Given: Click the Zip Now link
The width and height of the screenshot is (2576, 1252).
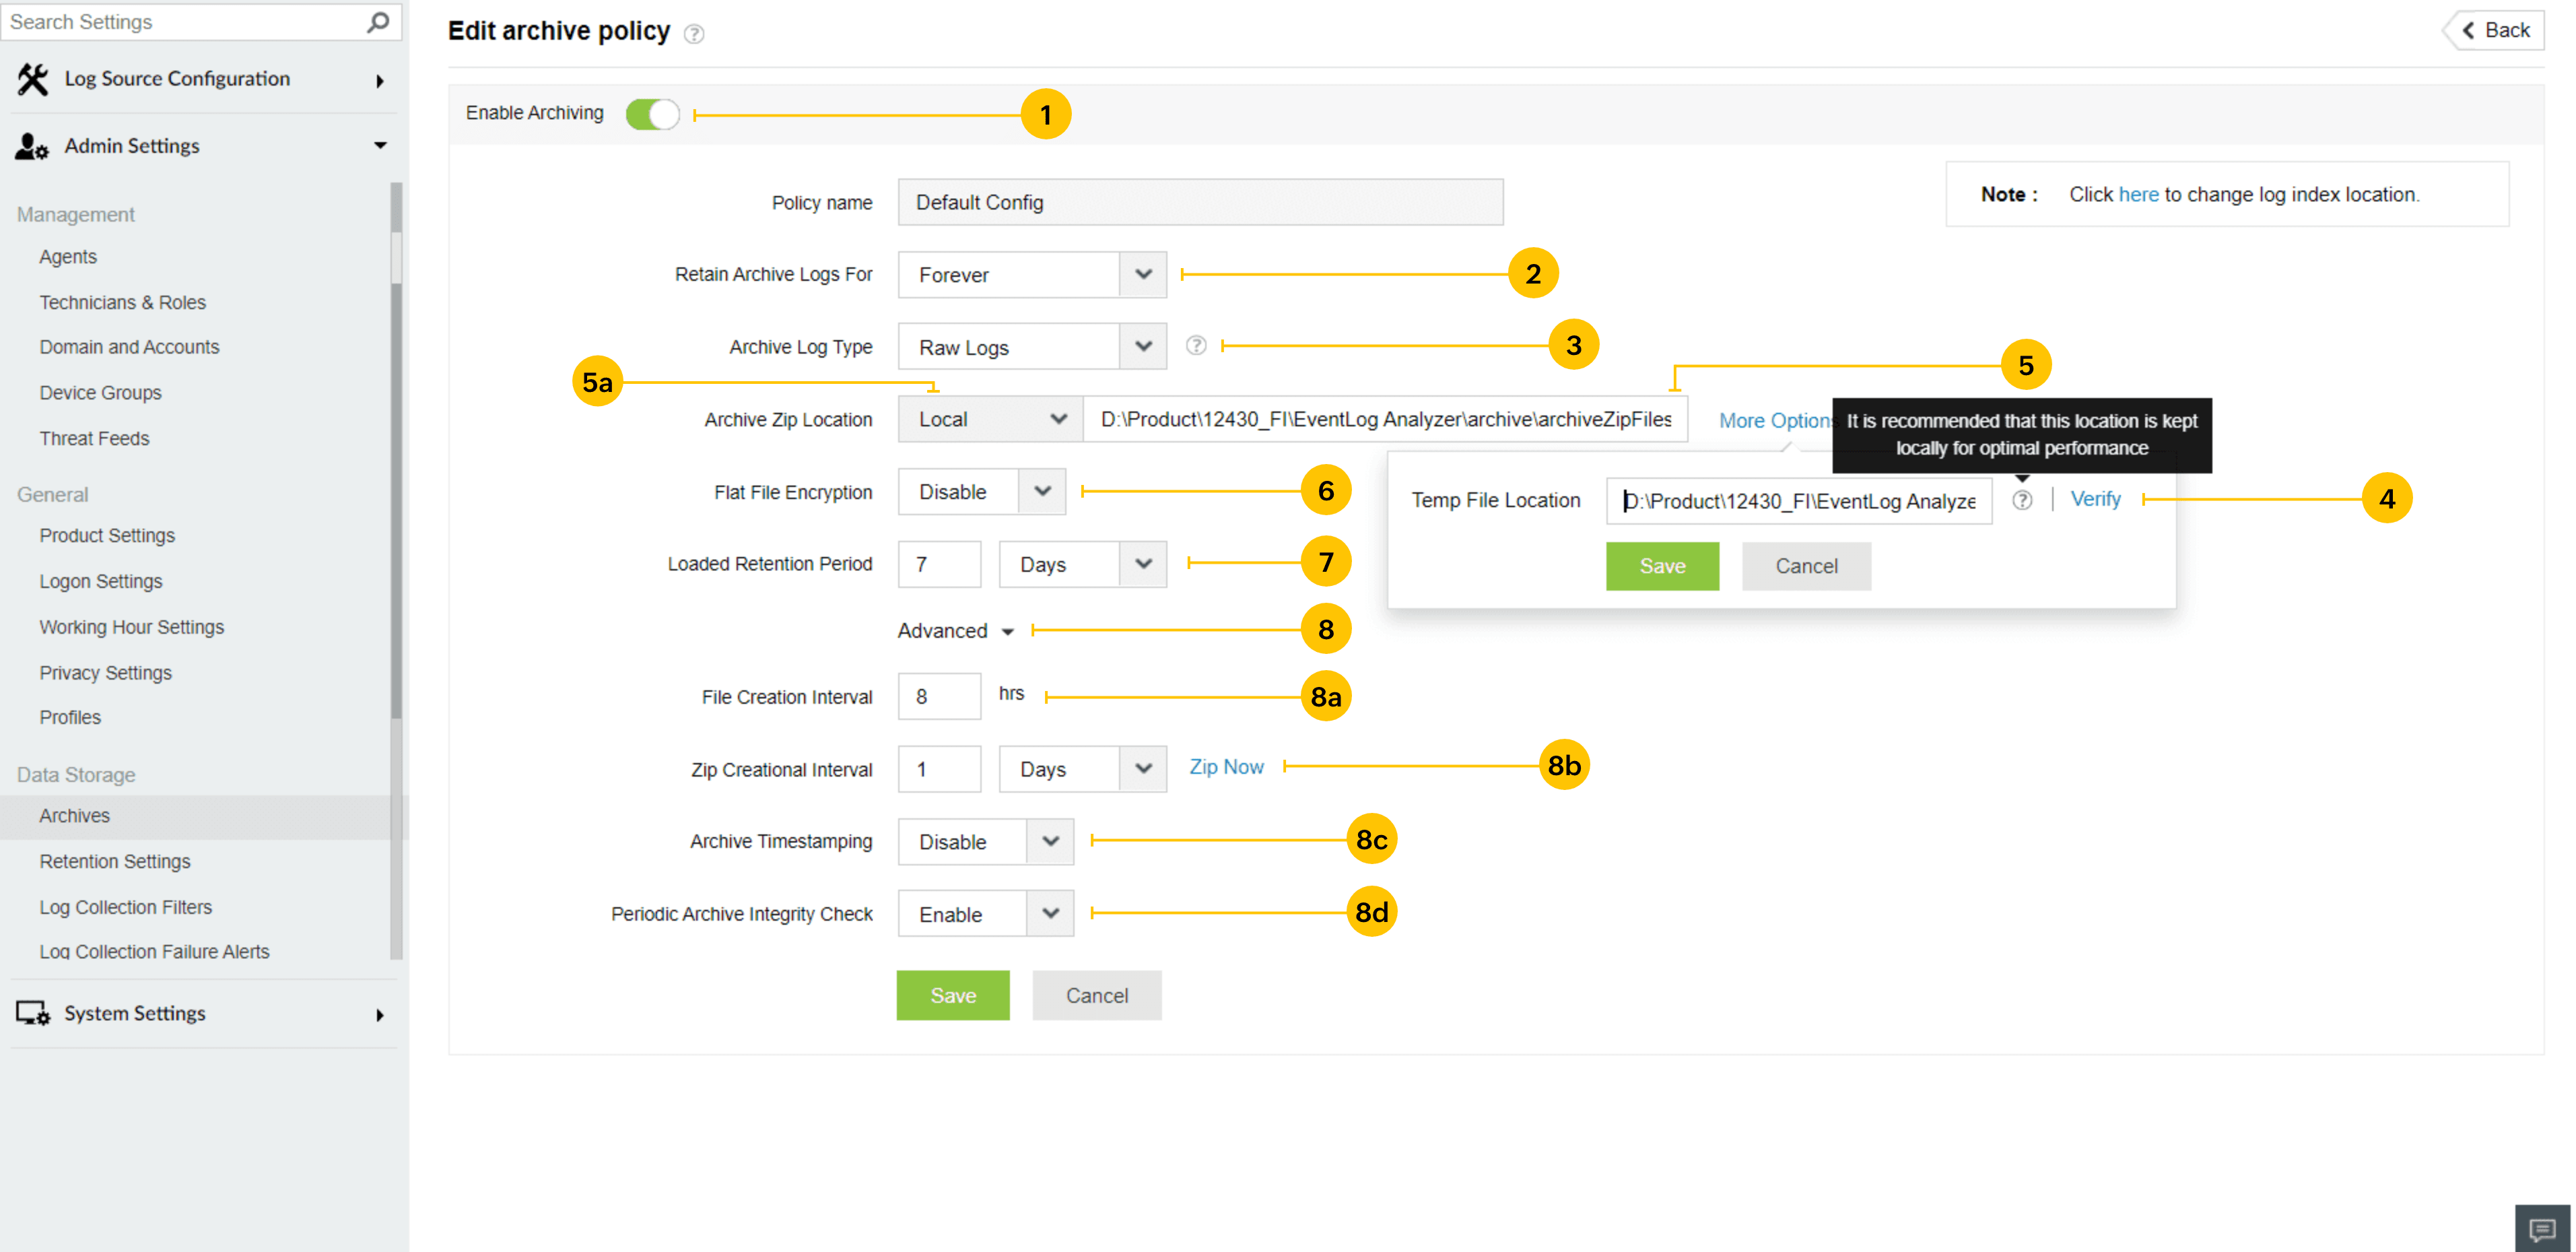Looking at the screenshot, I should pyautogui.click(x=1226, y=767).
